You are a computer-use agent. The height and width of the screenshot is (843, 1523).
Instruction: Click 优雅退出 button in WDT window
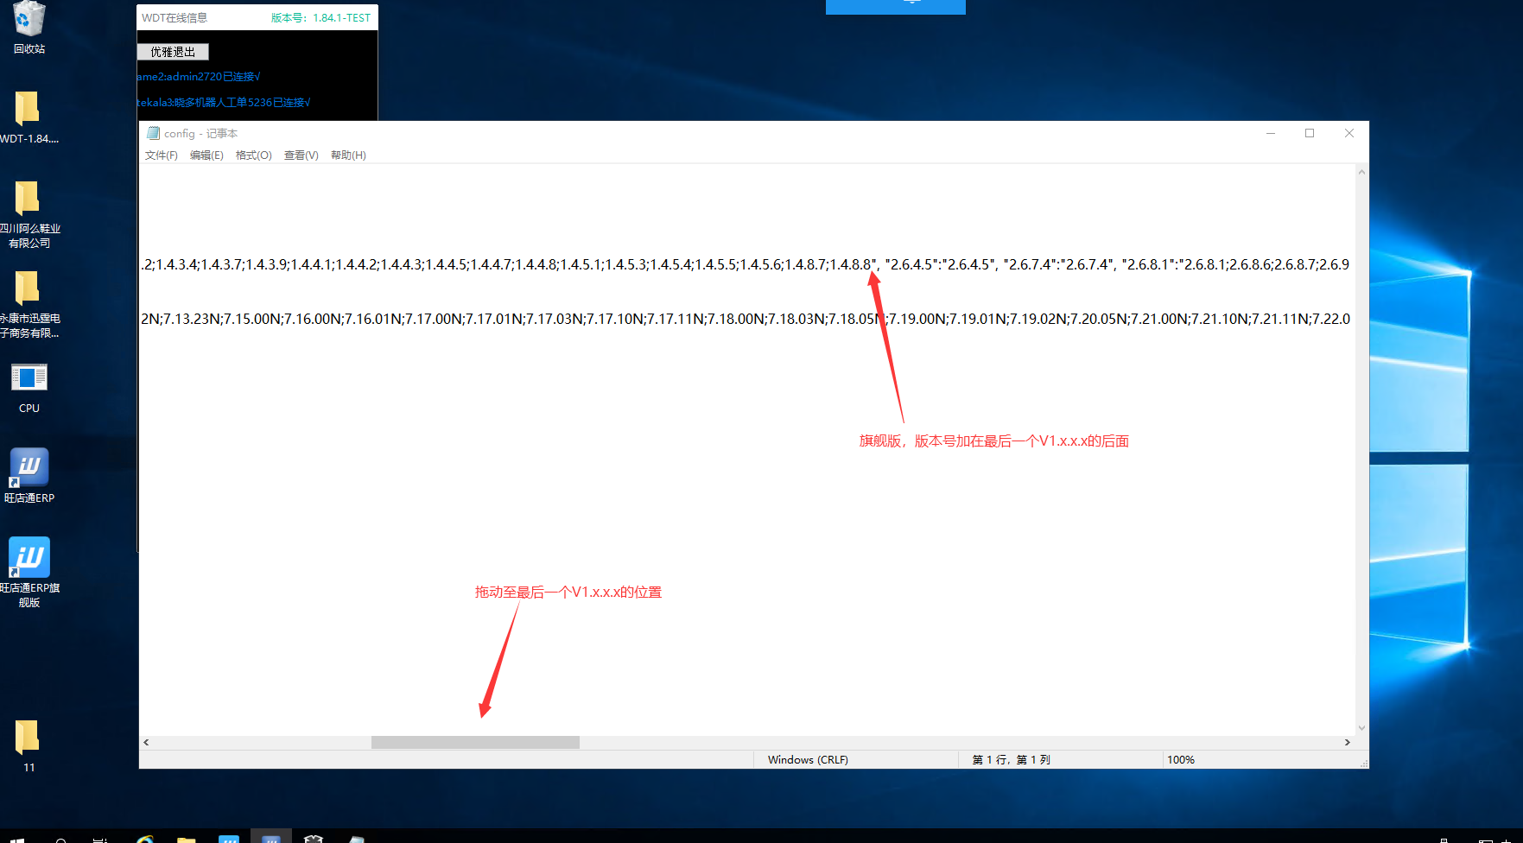click(x=173, y=52)
